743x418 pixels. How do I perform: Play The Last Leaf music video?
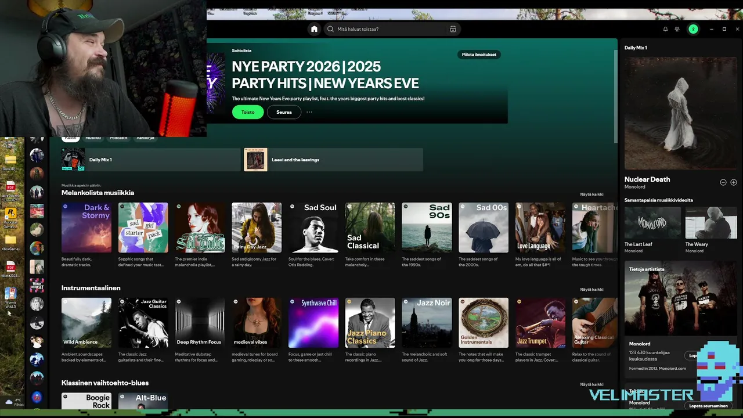tap(652, 223)
